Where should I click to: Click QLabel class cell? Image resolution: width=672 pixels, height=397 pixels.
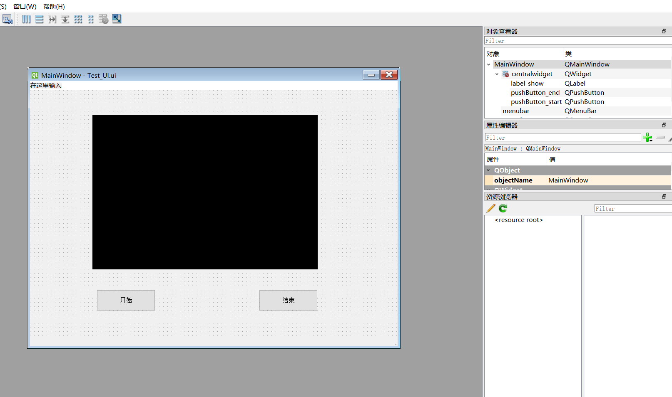[x=575, y=83]
